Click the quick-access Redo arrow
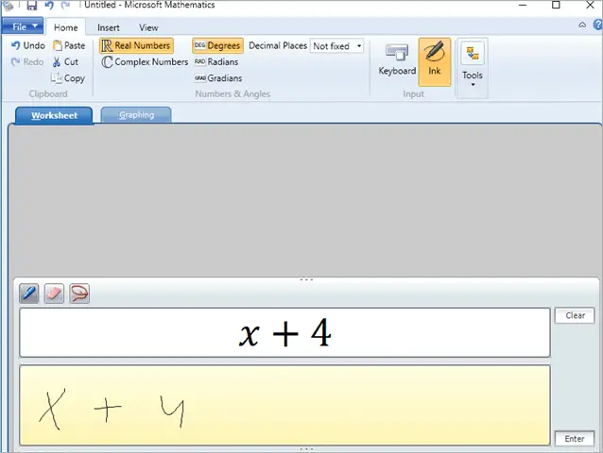The width and height of the screenshot is (603, 453). pyautogui.click(x=66, y=5)
